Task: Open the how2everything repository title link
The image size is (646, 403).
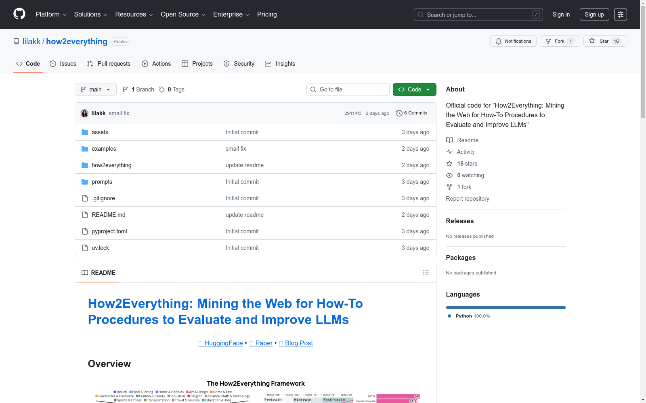Action: click(77, 42)
